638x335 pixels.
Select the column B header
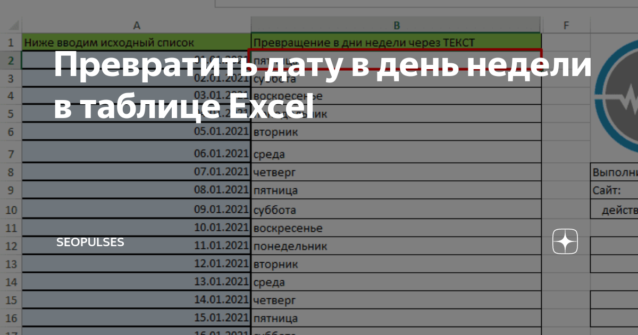(x=396, y=24)
